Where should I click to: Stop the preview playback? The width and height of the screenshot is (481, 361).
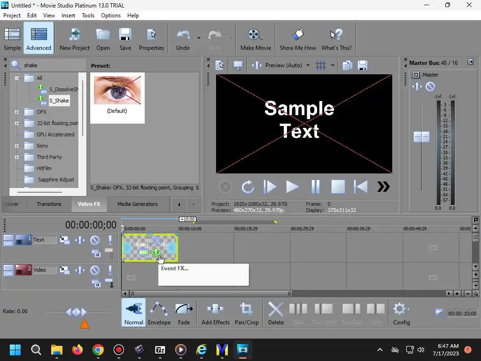pyautogui.click(x=338, y=187)
